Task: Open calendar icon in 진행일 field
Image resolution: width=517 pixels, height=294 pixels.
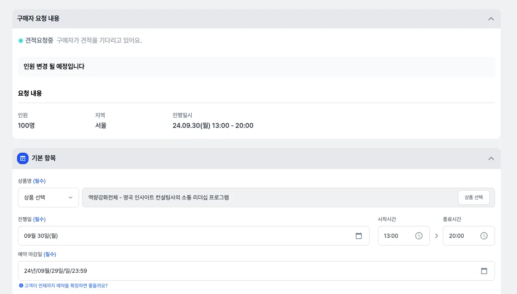Action: click(359, 236)
